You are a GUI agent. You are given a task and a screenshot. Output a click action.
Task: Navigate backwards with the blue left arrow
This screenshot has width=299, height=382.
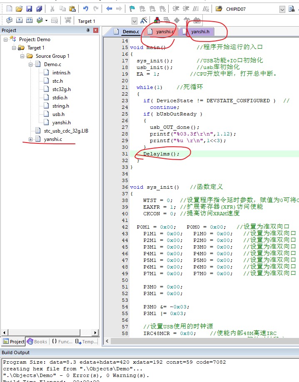click(x=109, y=9)
